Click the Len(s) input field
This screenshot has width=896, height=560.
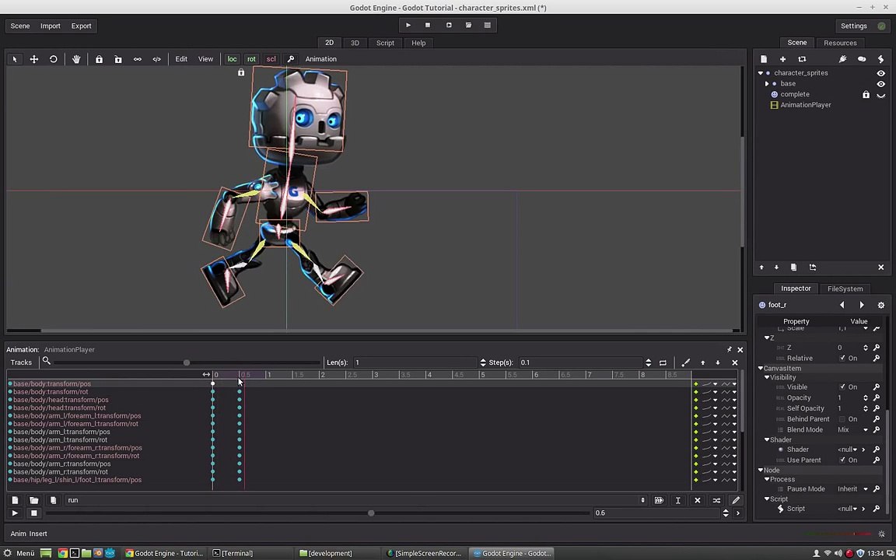[x=416, y=362]
